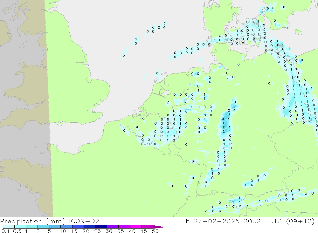Screen dimensions: 318x233
Task: Select the 0.5–1 legend color swatch
Action: click(20, 227)
